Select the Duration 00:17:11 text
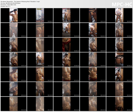 coord(6,6)
